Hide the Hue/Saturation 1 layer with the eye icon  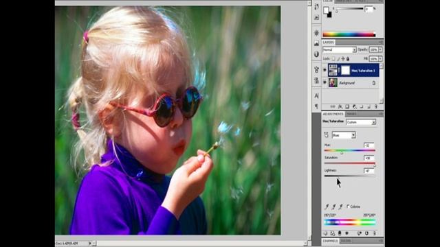point(324,70)
